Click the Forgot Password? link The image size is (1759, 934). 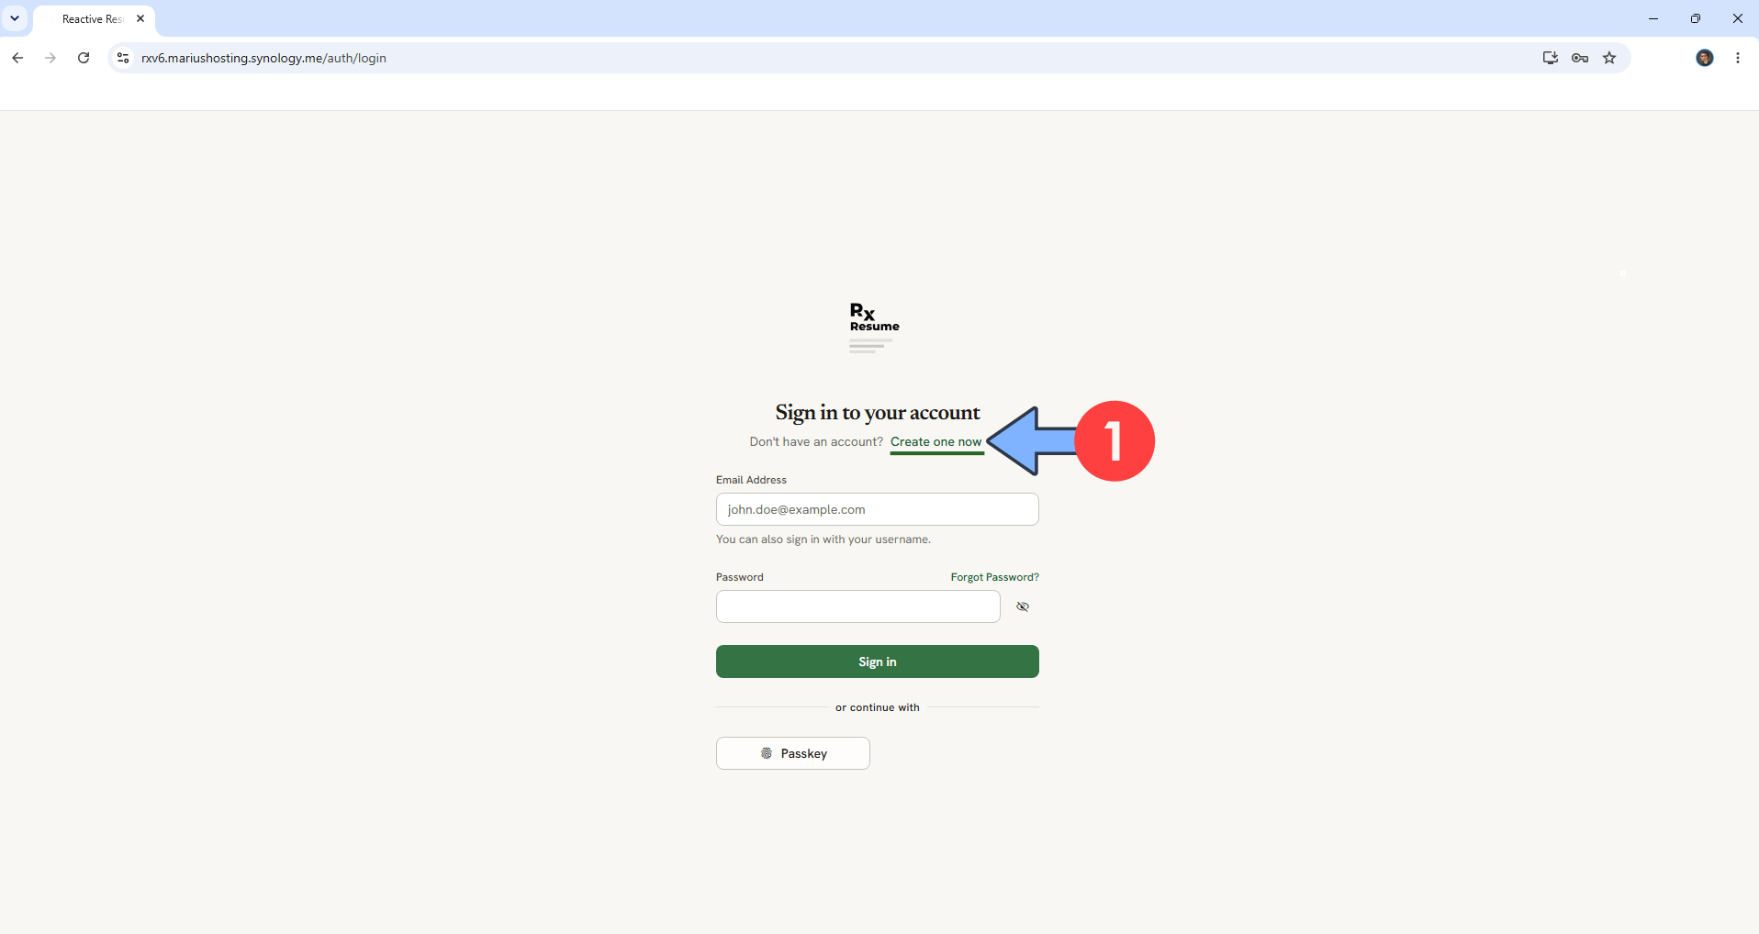(x=995, y=577)
